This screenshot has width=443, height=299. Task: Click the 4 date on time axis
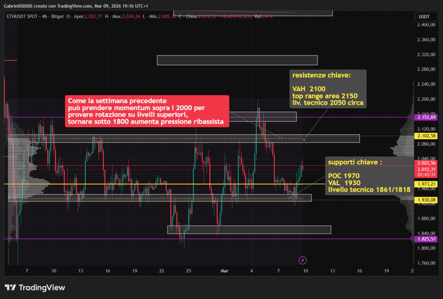coord(252,271)
